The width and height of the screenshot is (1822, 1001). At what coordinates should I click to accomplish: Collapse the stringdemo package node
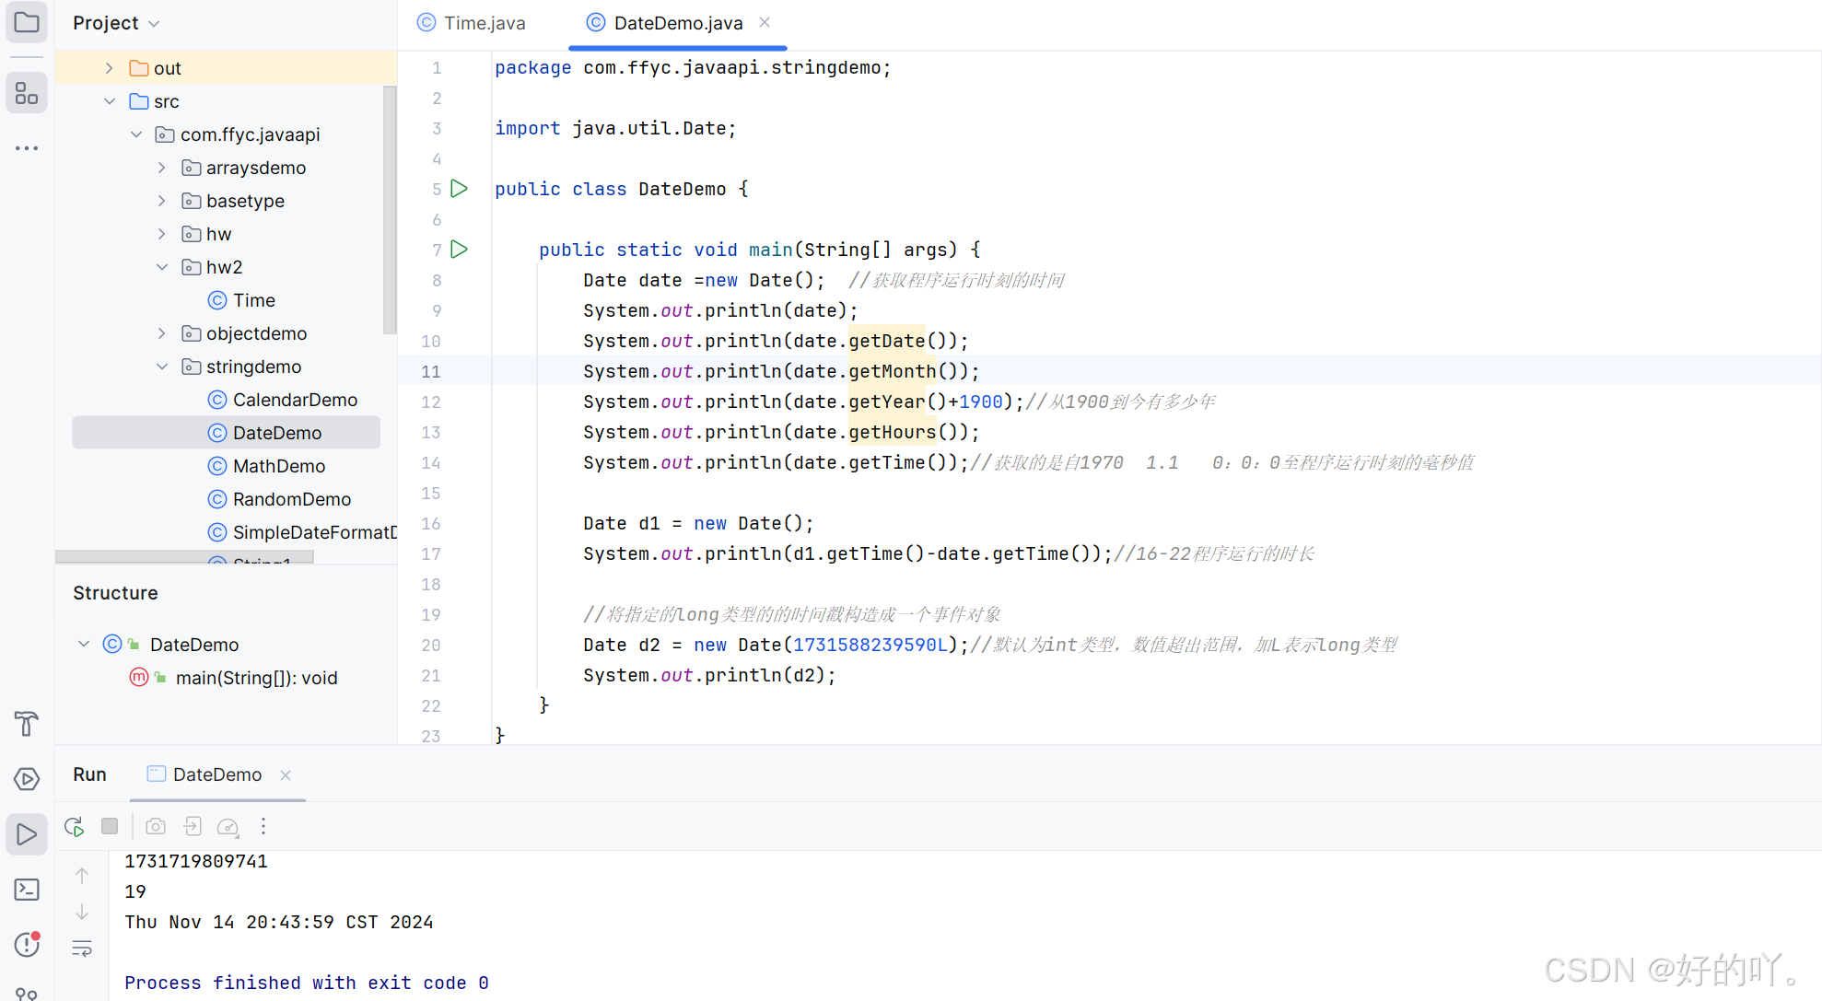(162, 367)
